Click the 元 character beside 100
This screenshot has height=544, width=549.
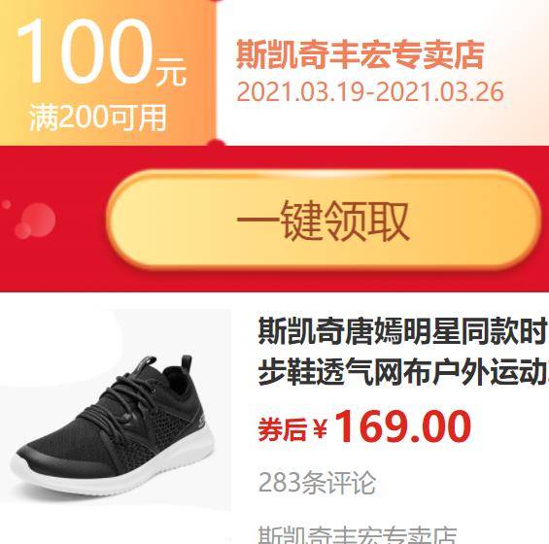coord(171,72)
